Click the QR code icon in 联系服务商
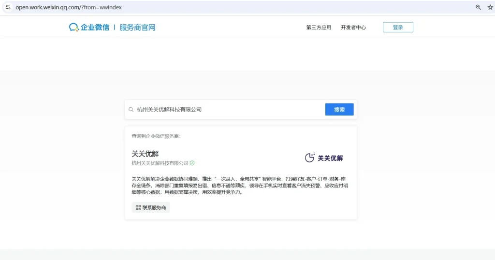The height and width of the screenshot is (260, 495). 138,207
